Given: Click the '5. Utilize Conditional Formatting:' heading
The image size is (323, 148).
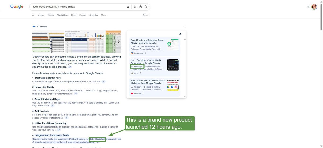Looking at the screenshot, I should pyautogui.click(x=50, y=123).
